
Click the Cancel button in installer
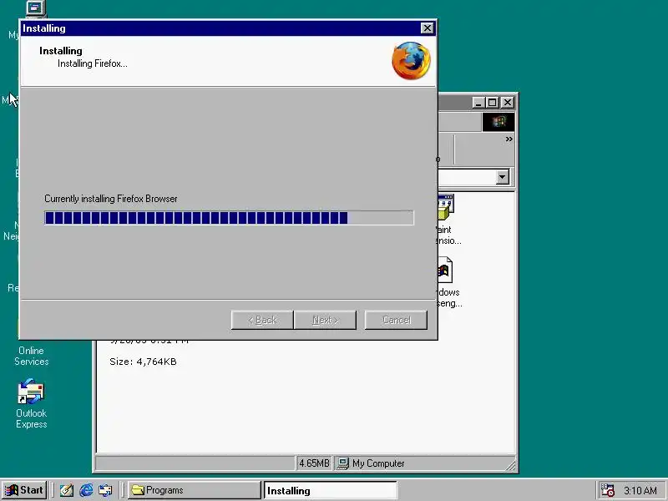tap(396, 320)
